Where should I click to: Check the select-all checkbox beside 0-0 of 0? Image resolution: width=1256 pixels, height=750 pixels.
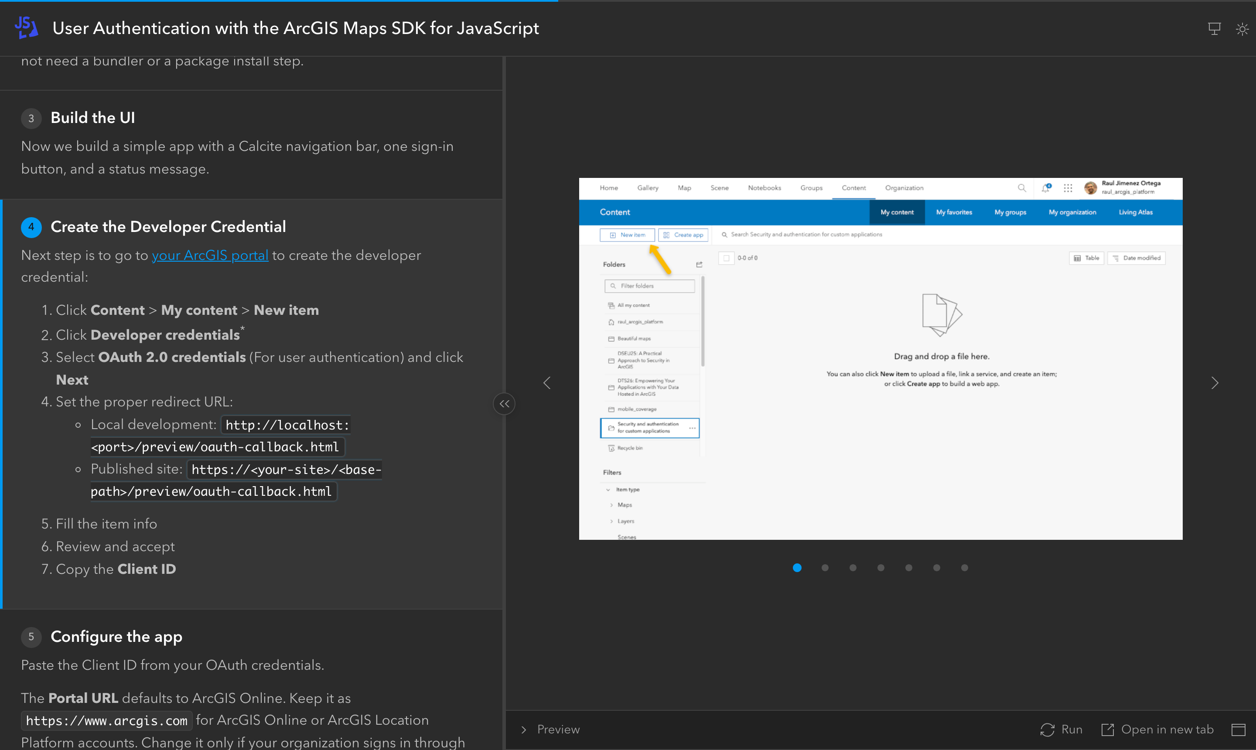[726, 258]
